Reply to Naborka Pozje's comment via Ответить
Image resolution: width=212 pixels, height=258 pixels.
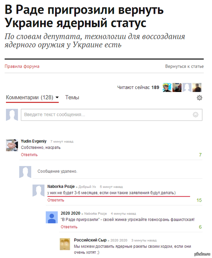pos(56,200)
